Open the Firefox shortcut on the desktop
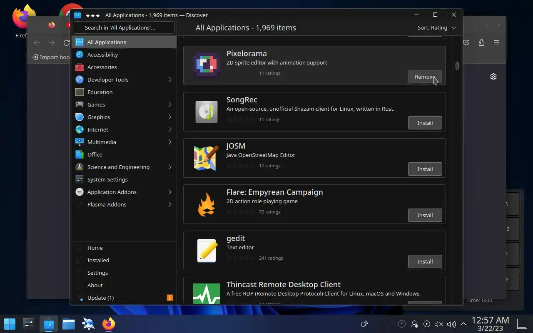This screenshot has height=333, width=533. click(23, 21)
